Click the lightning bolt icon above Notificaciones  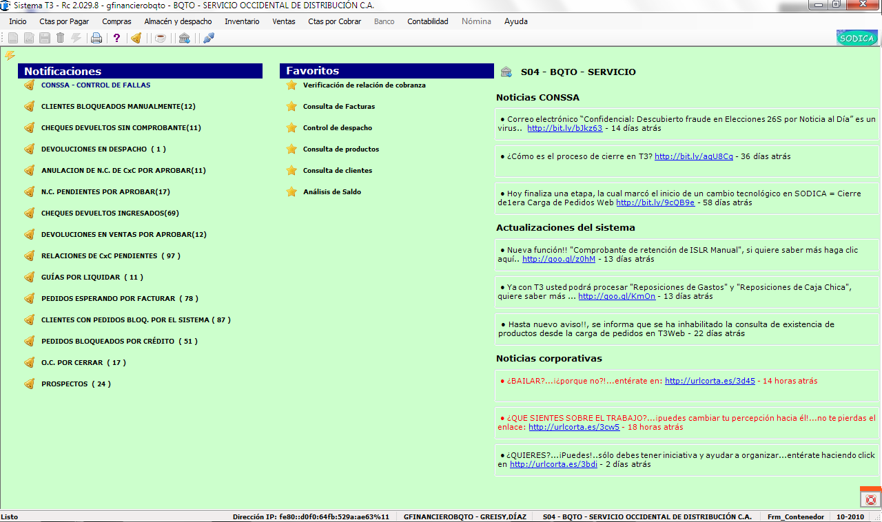tap(10, 55)
